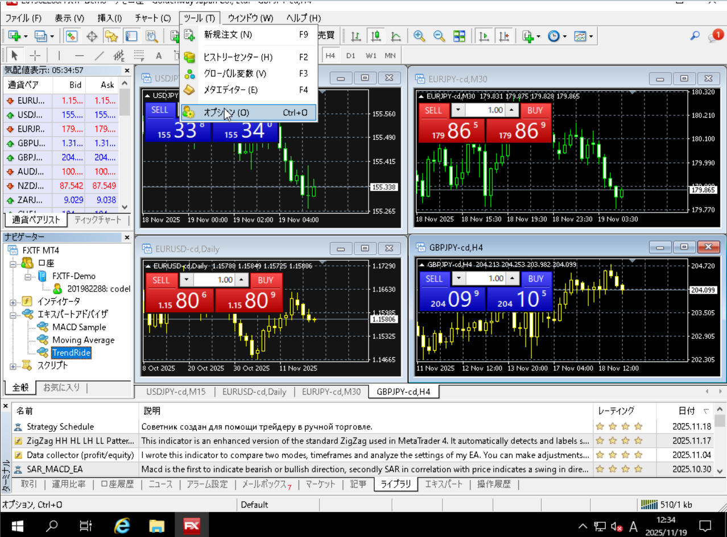The height and width of the screenshot is (537, 727).
Task: Switch chart to line chart icon
Action: point(395,36)
